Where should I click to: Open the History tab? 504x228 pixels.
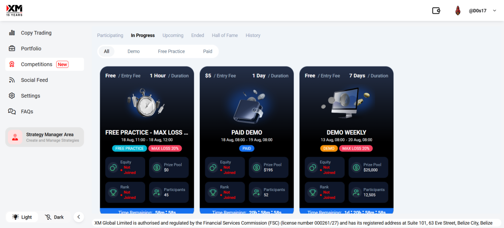(x=253, y=35)
